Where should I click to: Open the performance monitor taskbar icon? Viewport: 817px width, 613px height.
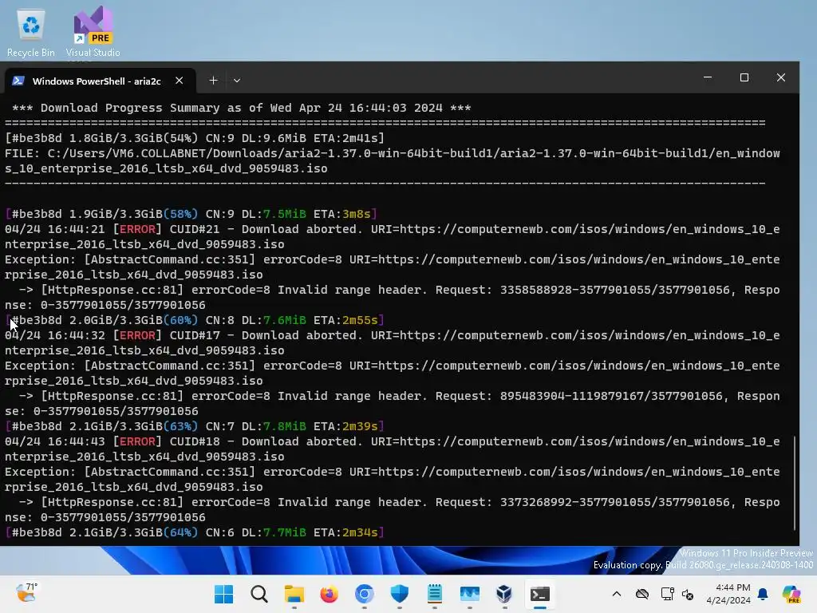click(469, 594)
